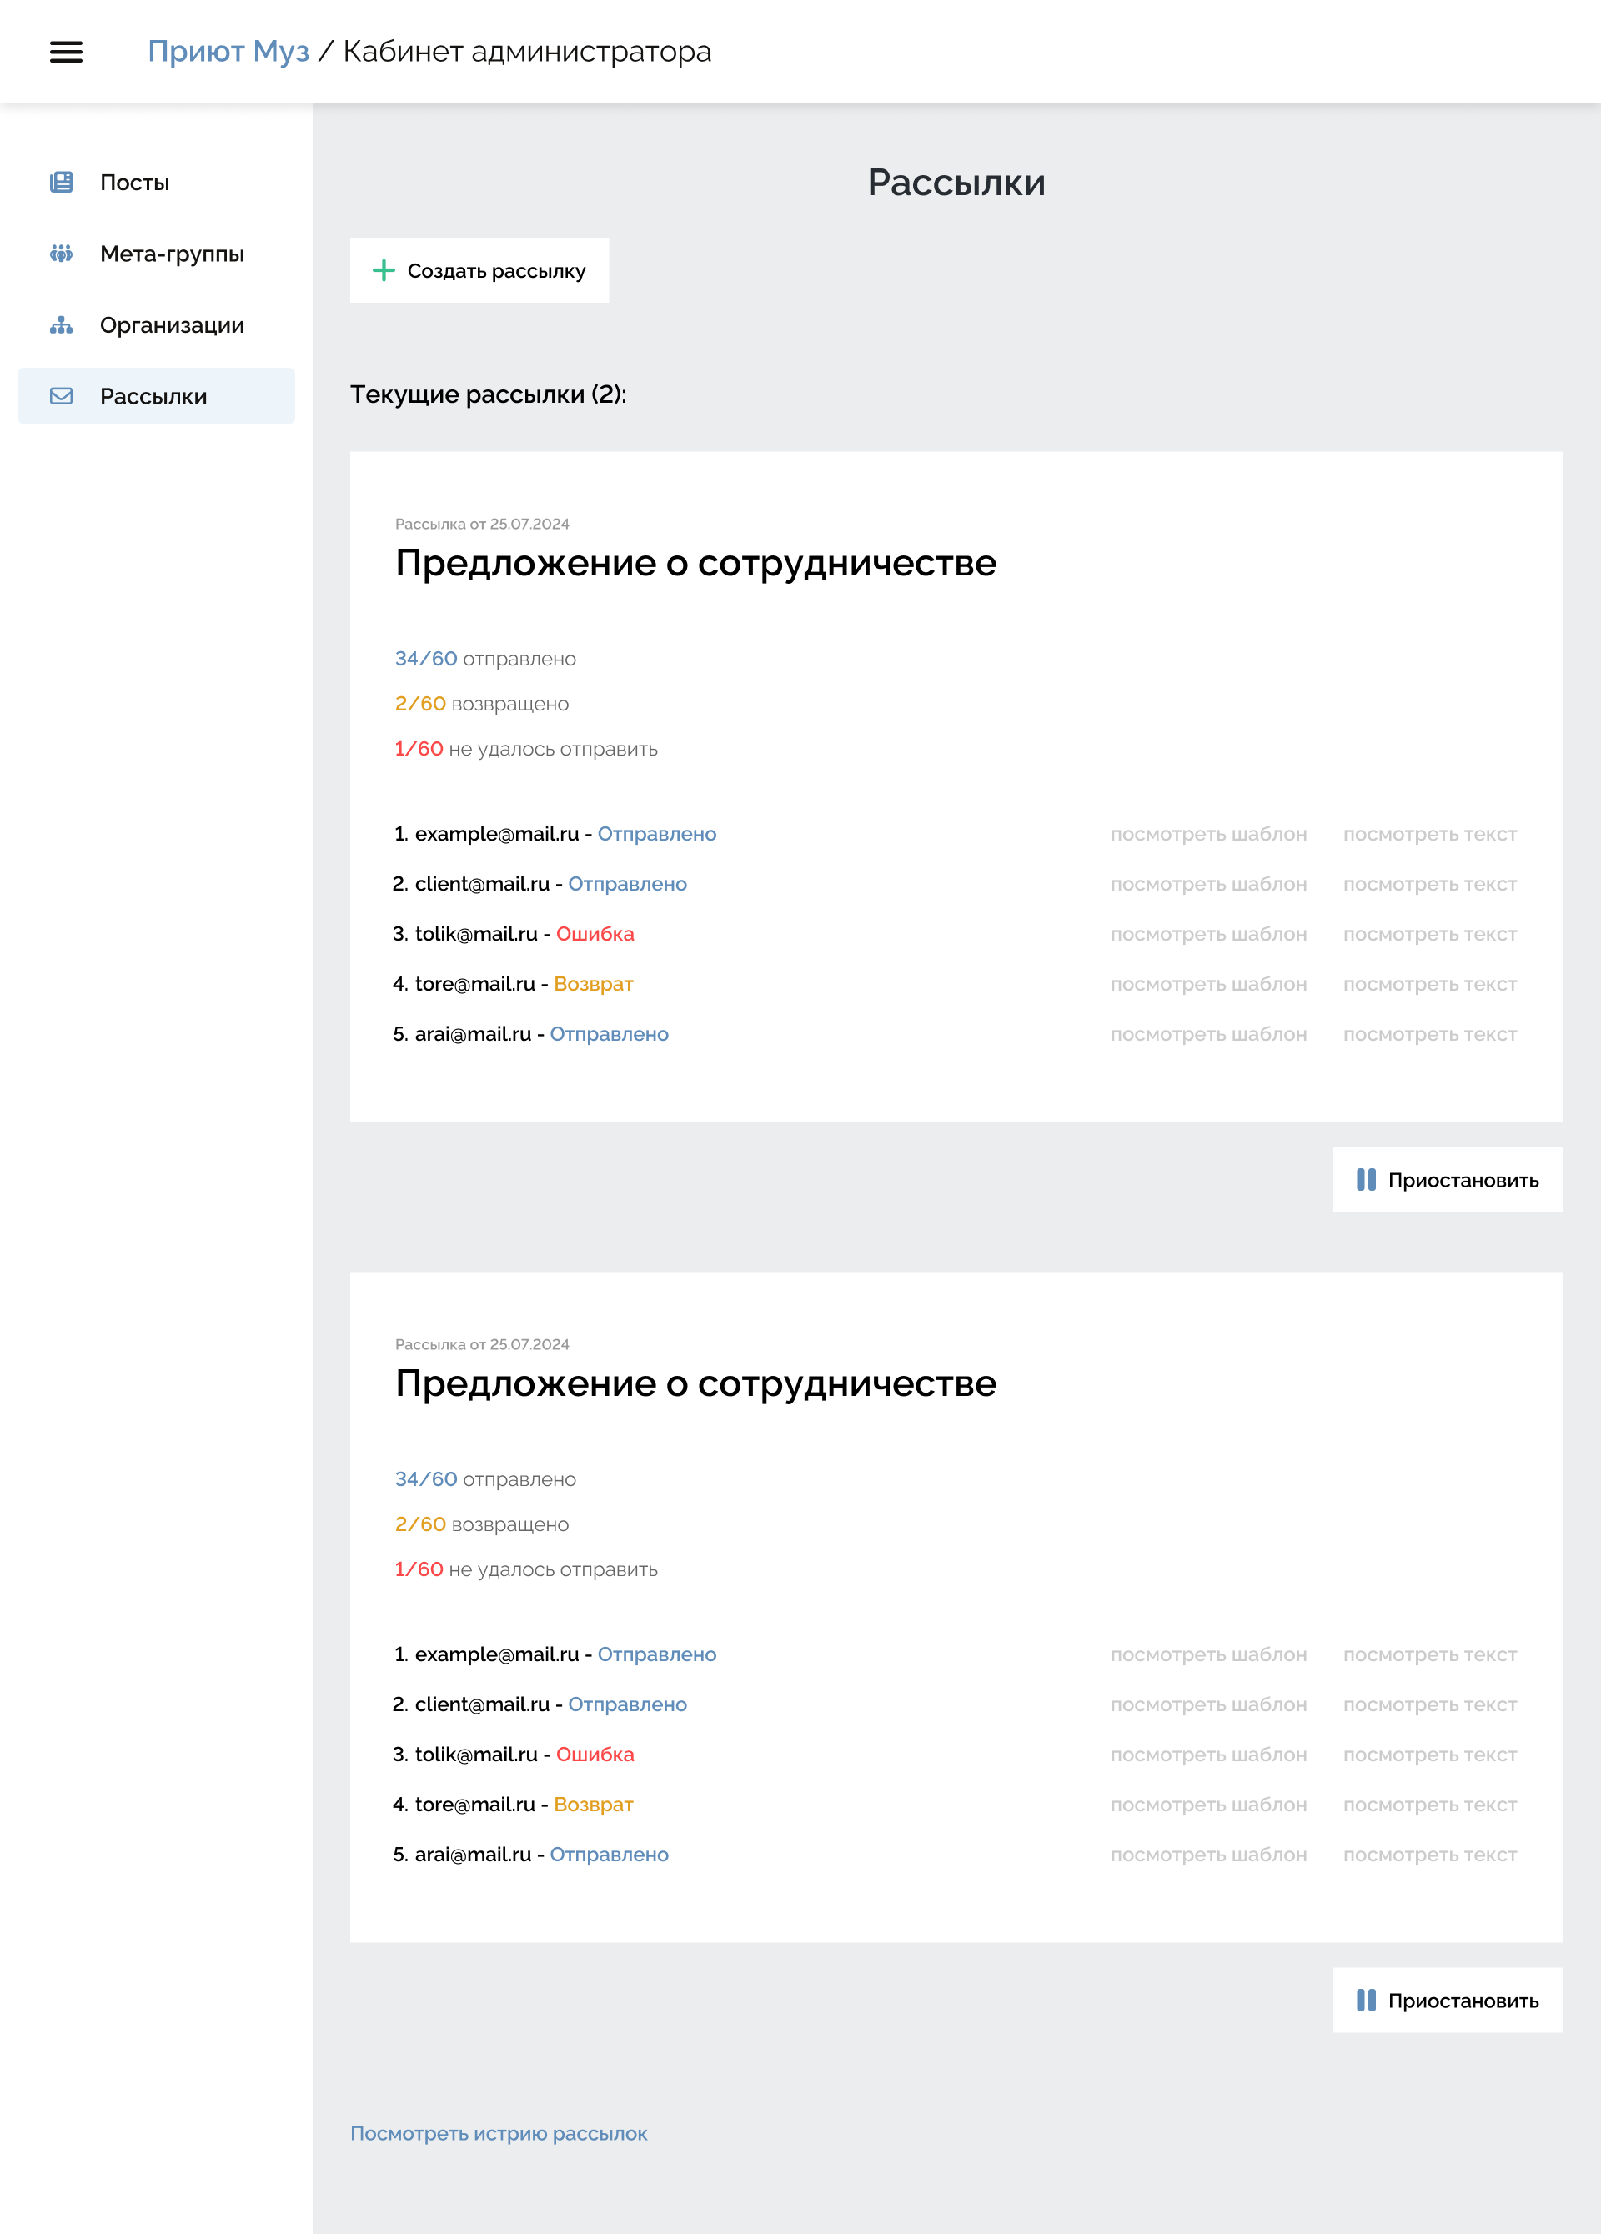Open Посты in the sidebar
This screenshot has height=2234, width=1601.
pos(135,183)
